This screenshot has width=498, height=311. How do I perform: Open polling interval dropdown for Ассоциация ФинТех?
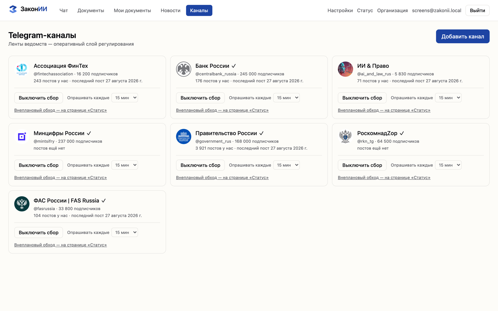point(125,98)
